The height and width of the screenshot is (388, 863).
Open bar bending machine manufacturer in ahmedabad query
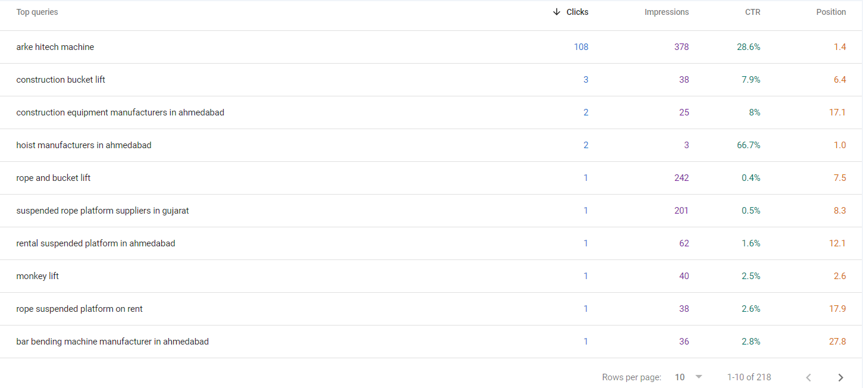pyautogui.click(x=112, y=341)
